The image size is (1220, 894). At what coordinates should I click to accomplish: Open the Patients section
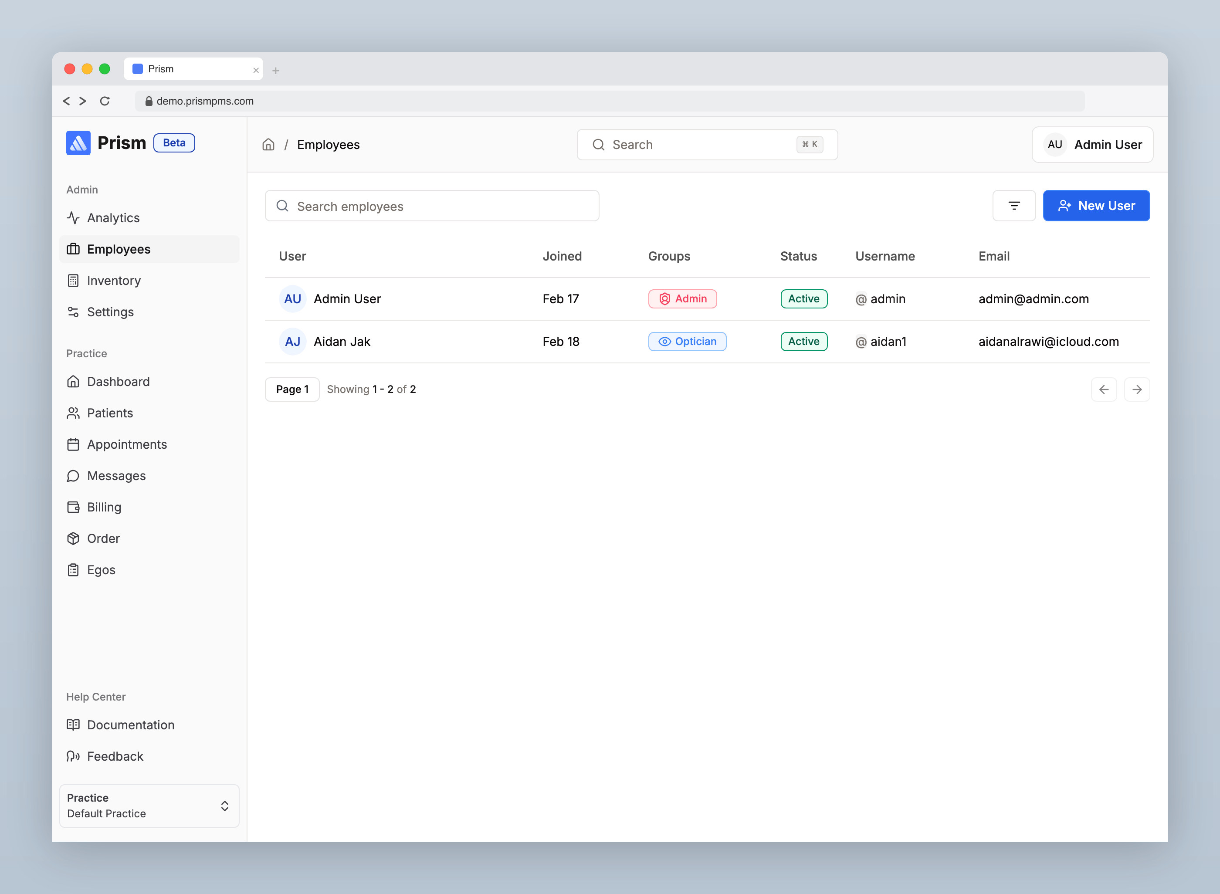(109, 413)
